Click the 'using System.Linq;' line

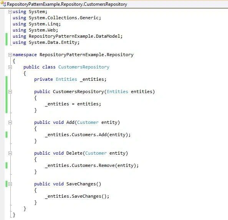pyautogui.click(x=36, y=24)
